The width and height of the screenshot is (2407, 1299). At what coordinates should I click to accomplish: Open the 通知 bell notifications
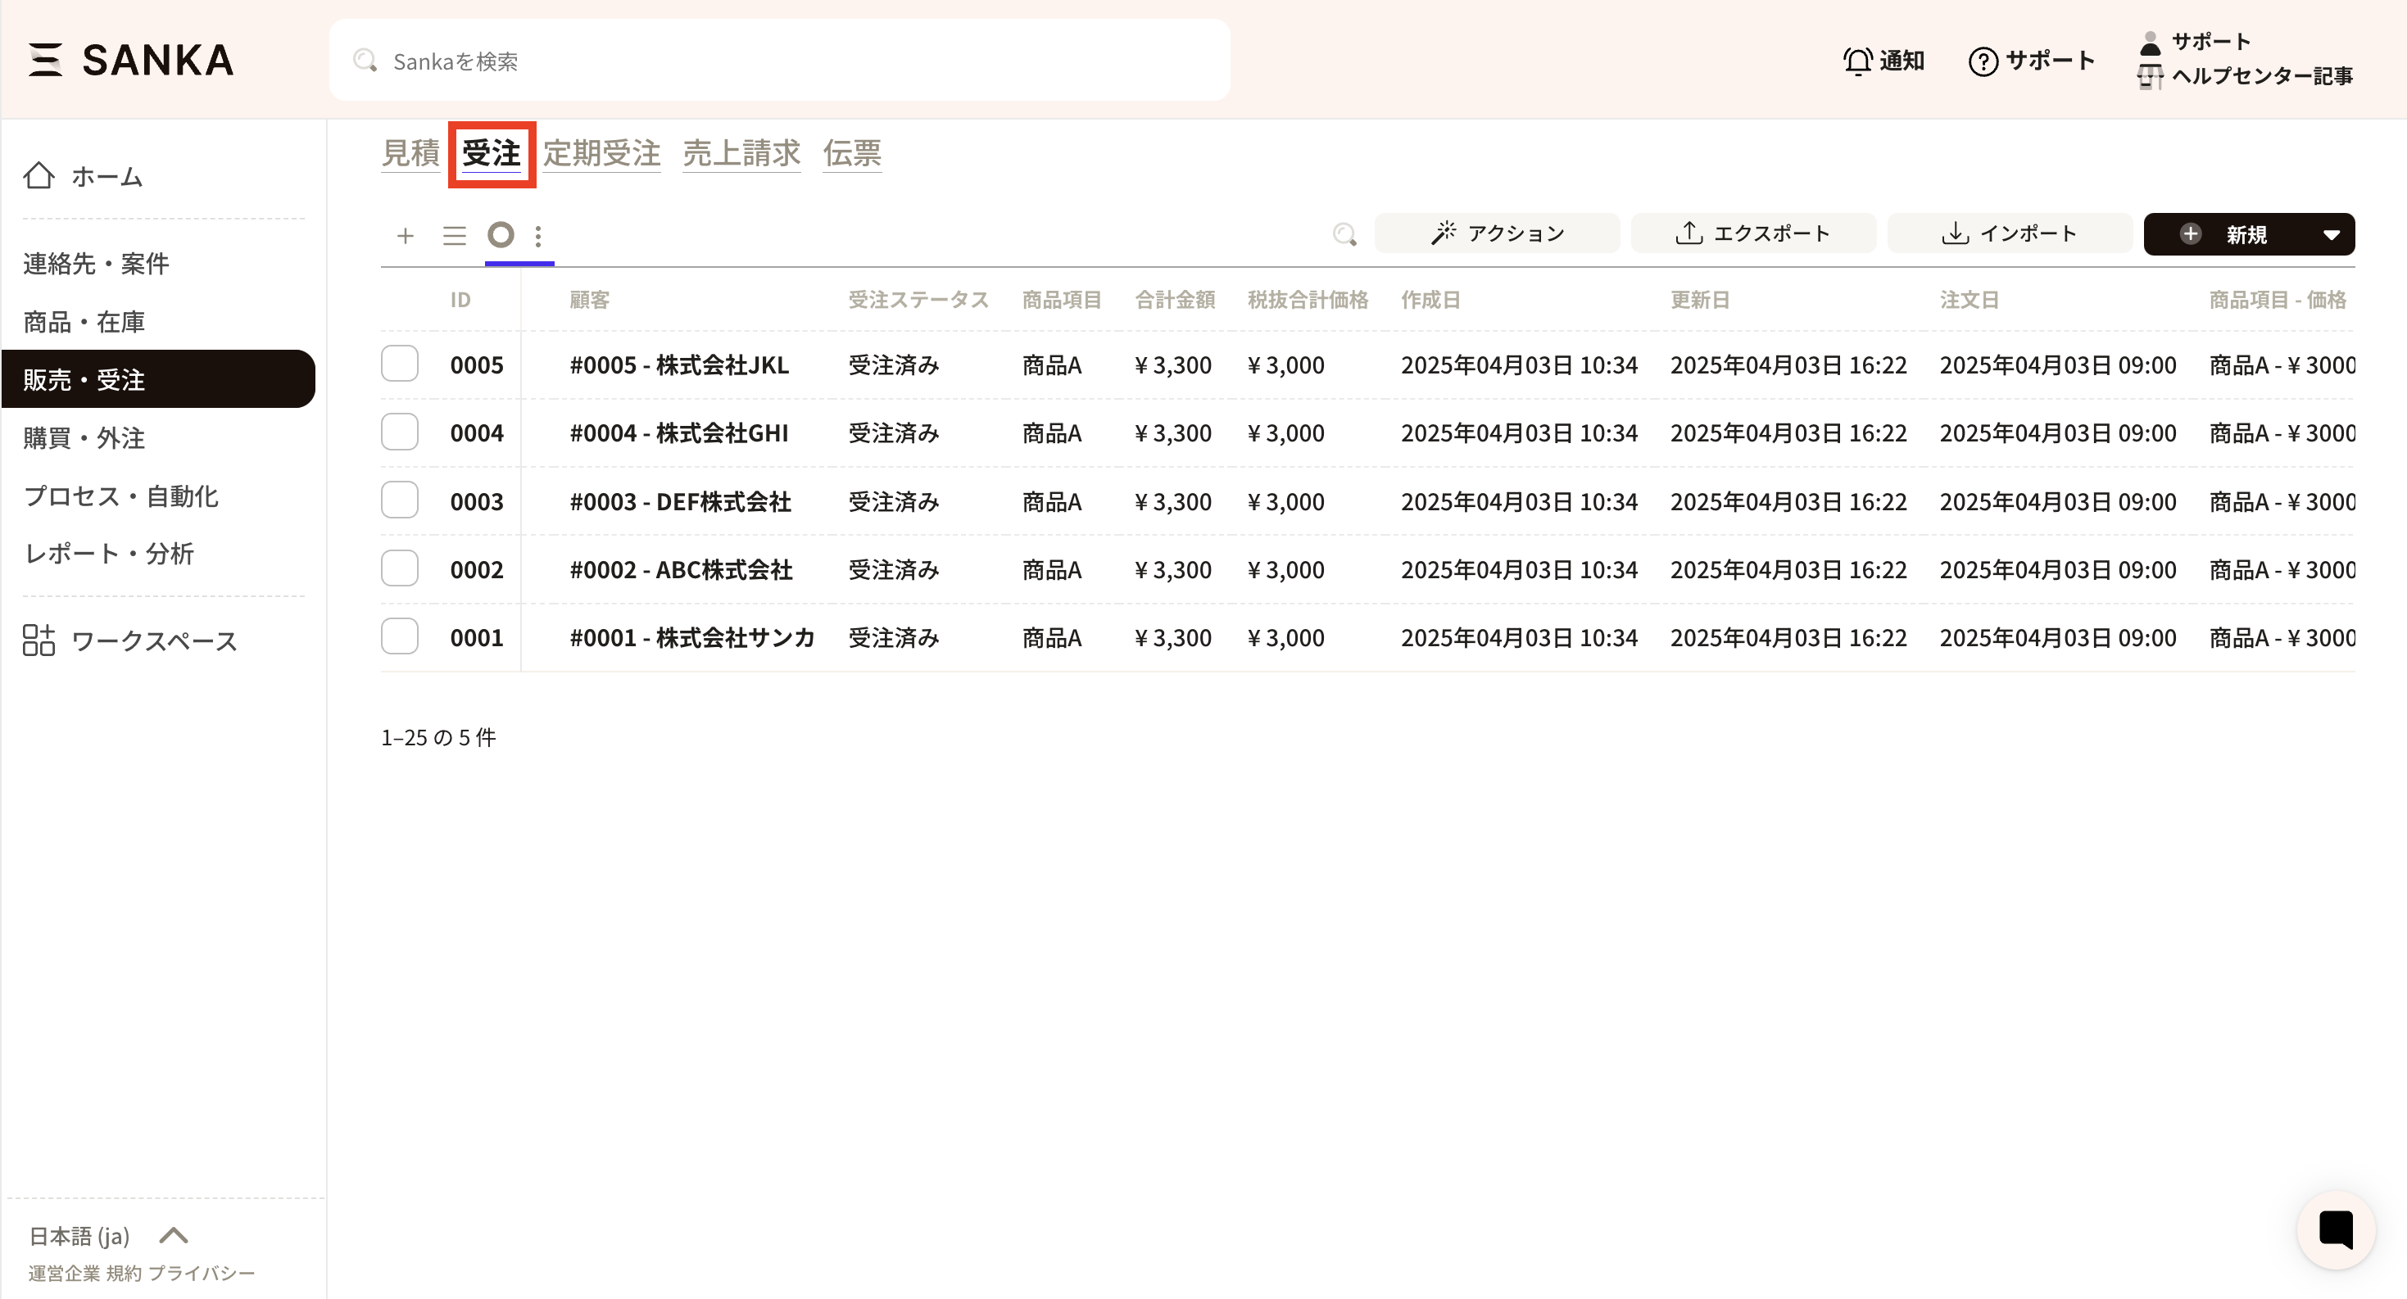[x=1883, y=61]
